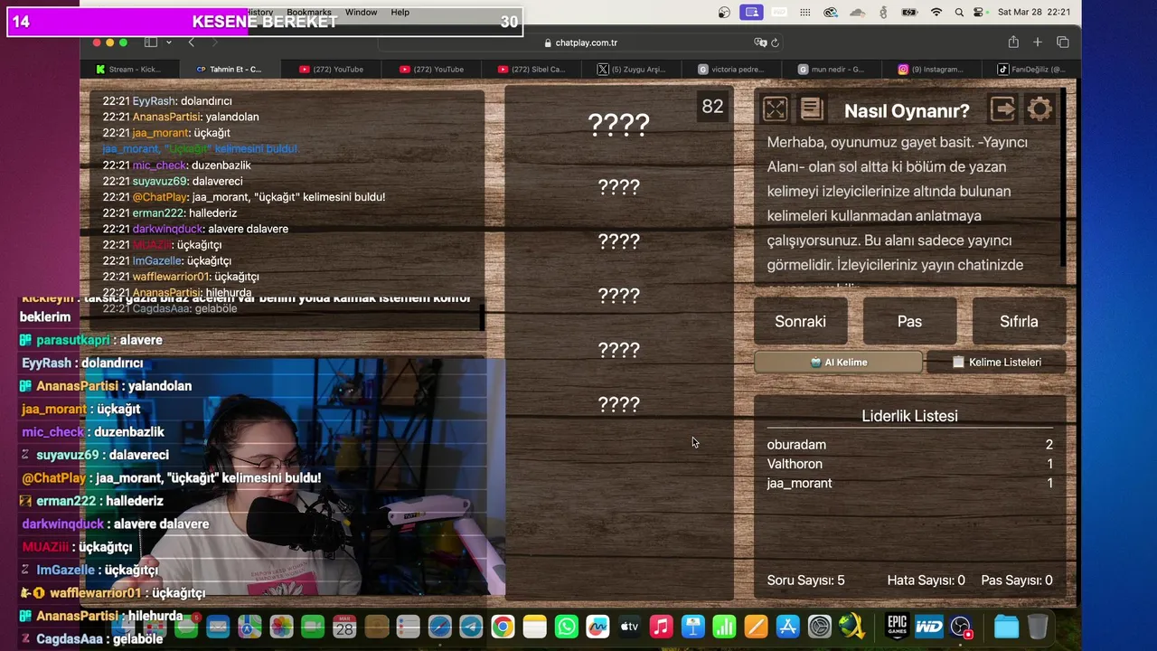1157x651 pixels.
Task: Switch to the victoria pedre Google tab
Action: pos(732,69)
